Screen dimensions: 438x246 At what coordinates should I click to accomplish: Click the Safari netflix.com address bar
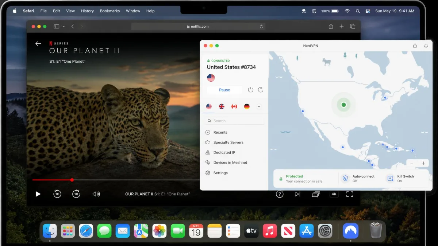pos(198,26)
